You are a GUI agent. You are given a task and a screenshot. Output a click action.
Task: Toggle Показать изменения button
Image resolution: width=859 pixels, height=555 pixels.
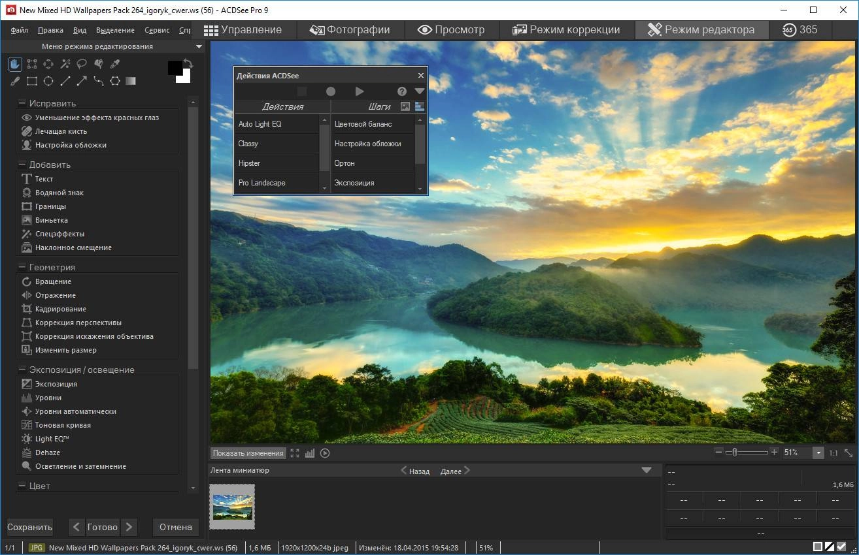point(248,453)
